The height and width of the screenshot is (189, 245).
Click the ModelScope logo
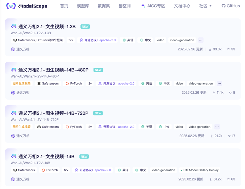pos(26,6)
